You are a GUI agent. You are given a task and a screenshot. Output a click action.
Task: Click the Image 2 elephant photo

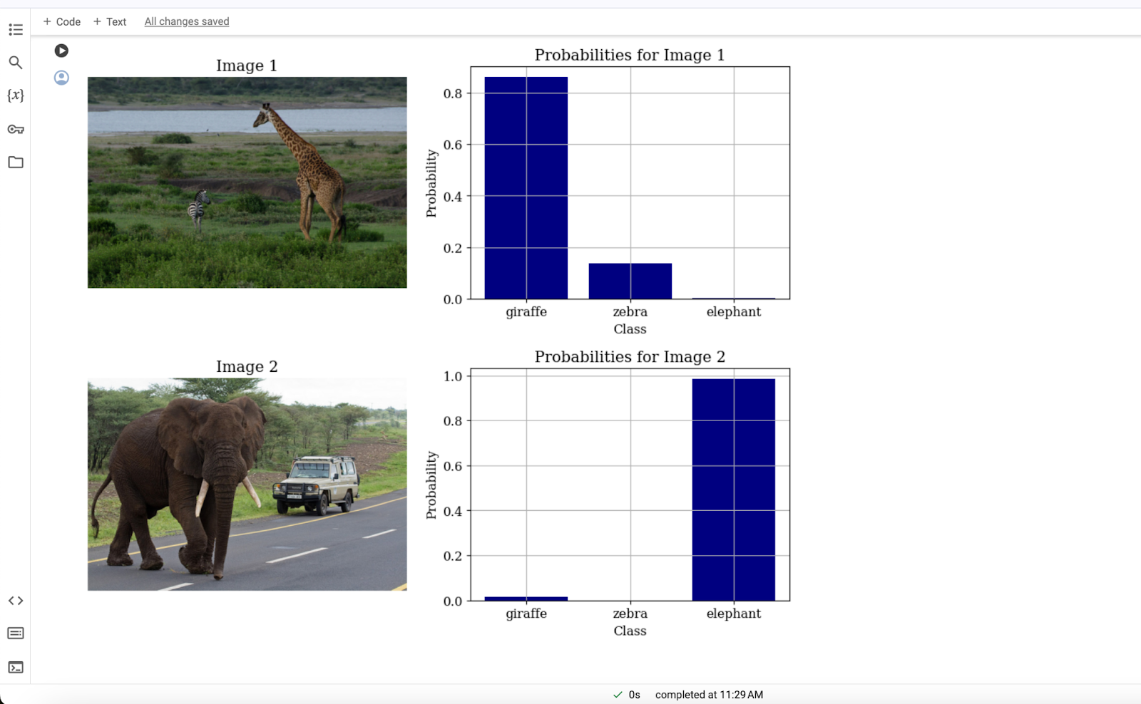point(247,485)
